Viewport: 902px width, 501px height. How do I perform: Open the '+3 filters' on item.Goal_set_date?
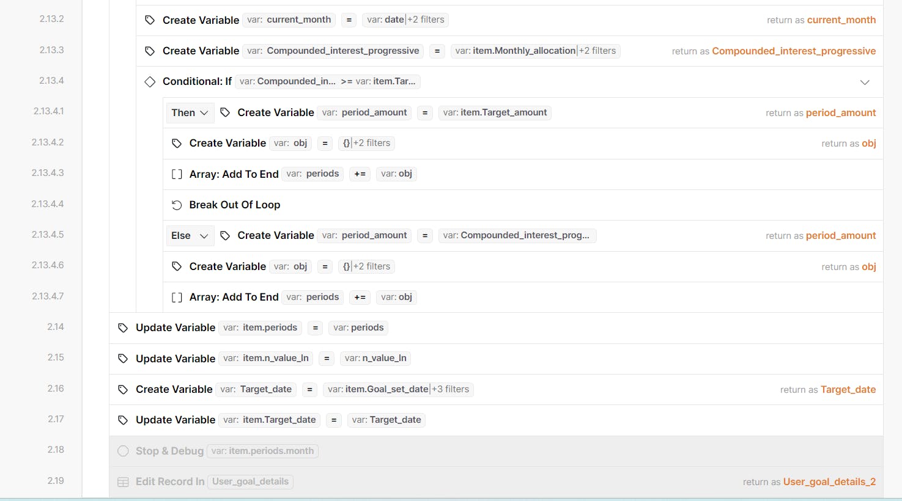pyautogui.click(x=451, y=389)
